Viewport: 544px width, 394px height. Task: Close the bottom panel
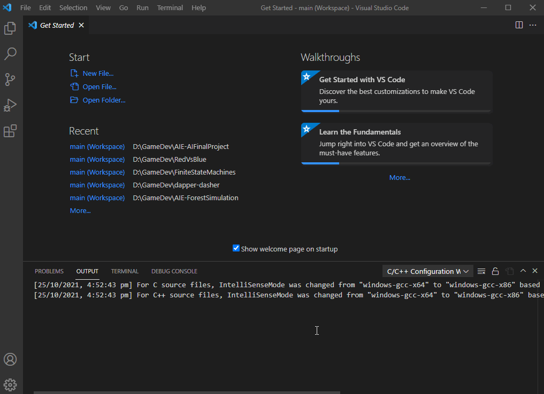point(535,271)
